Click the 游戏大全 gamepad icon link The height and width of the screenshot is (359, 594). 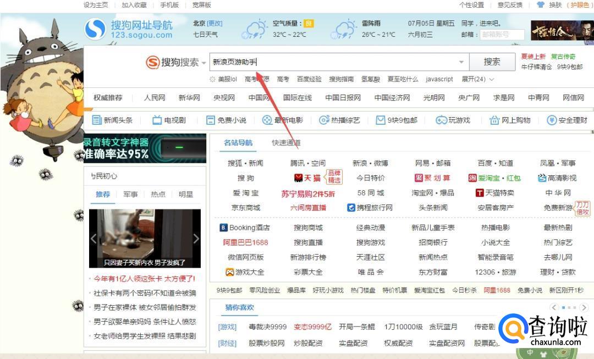click(x=245, y=272)
